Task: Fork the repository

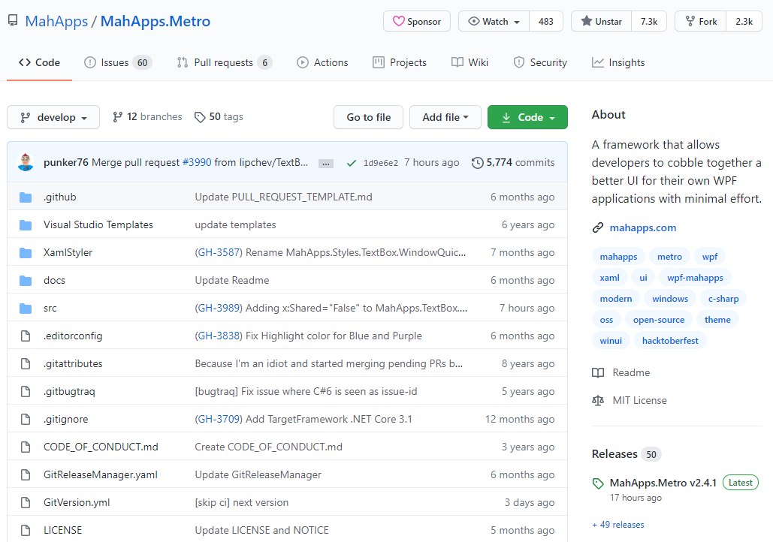Action: point(701,21)
